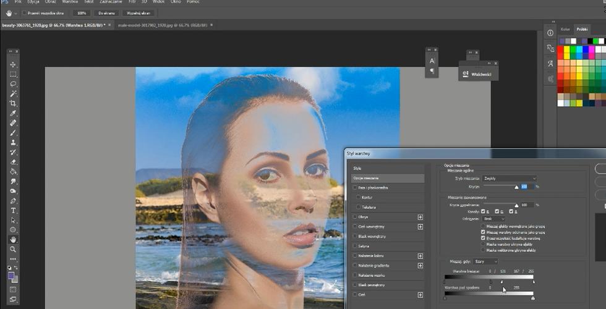The width and height of the screenshot is (606, 309).
Task: Add another Cień wewnętrzny with plus
Action: pos(420,227)
